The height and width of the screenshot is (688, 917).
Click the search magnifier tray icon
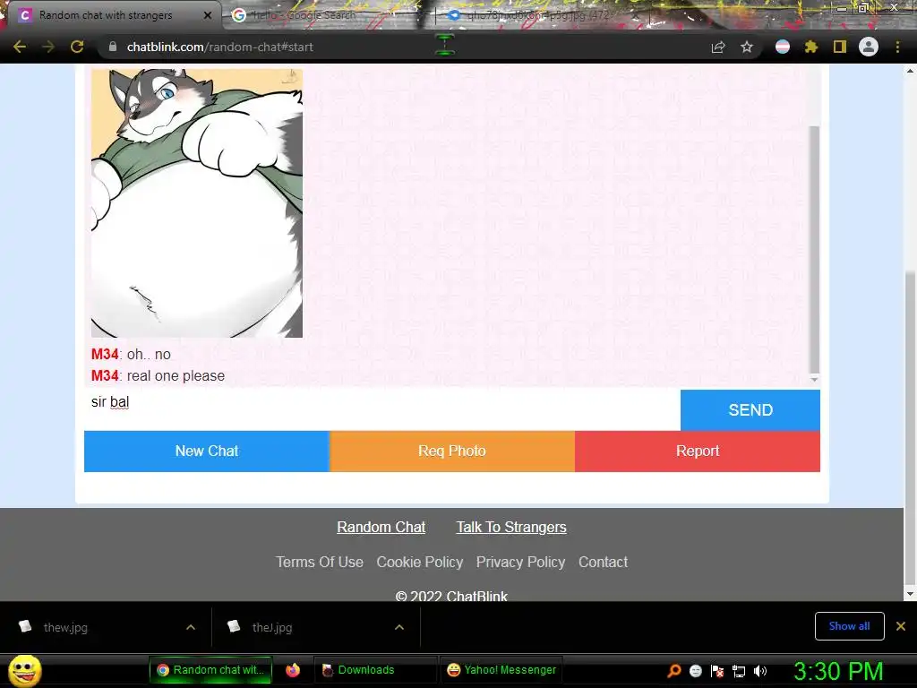pos(674,671)
